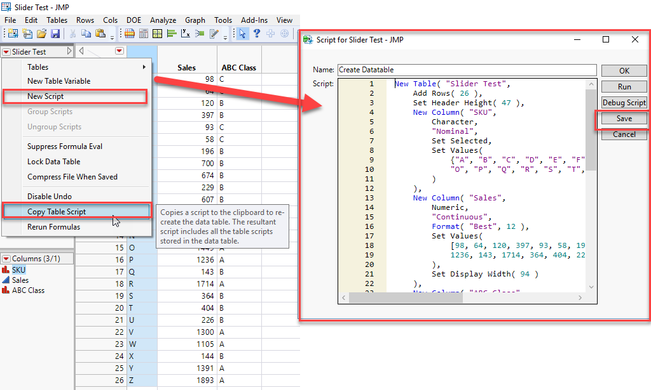Click the Open file folder icon
651x390 pixels.
point(41,34)
